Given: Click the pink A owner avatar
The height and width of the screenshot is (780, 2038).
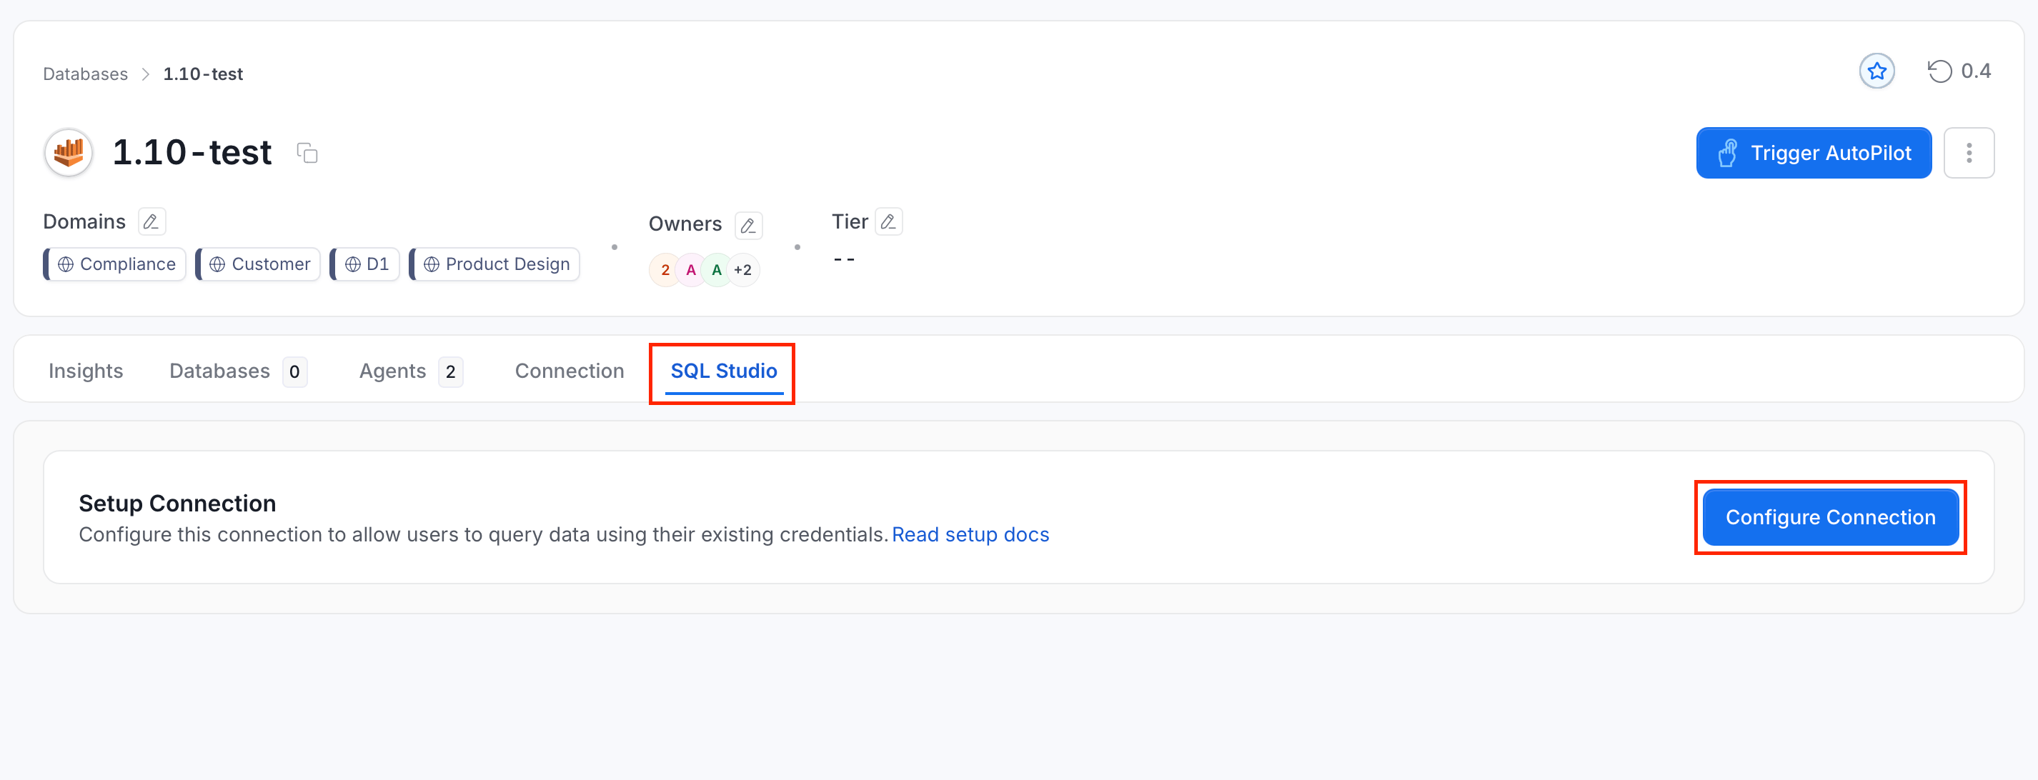Looking at the screenshot, I should [691, 270].
